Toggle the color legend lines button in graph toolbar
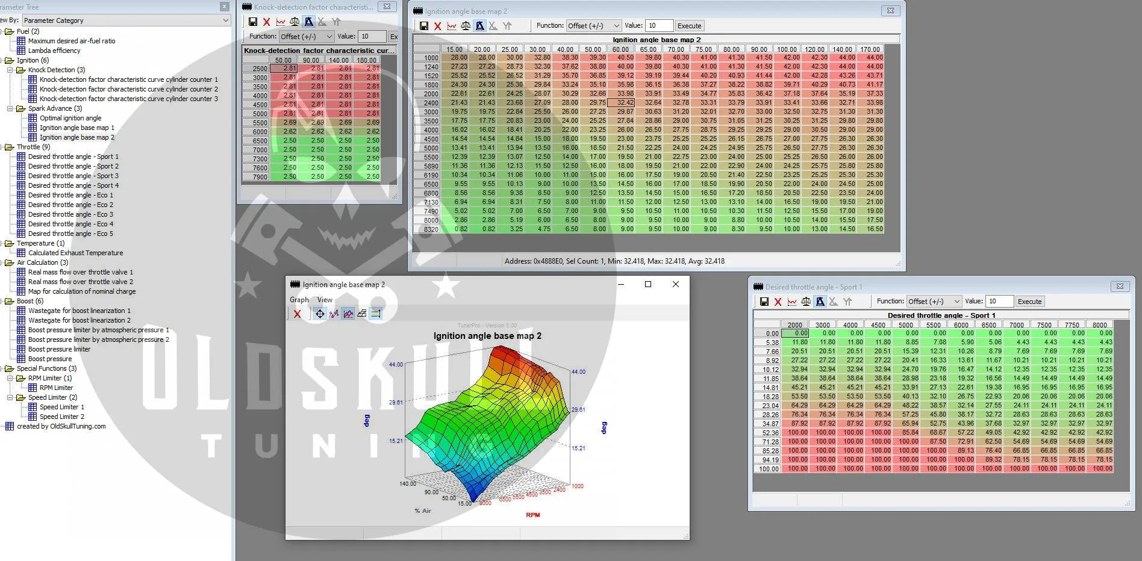The height and width of the screenshot is (561, 1142). pos(375,314)
